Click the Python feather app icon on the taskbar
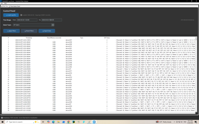 pyautogui.click(x=89, y=122)
